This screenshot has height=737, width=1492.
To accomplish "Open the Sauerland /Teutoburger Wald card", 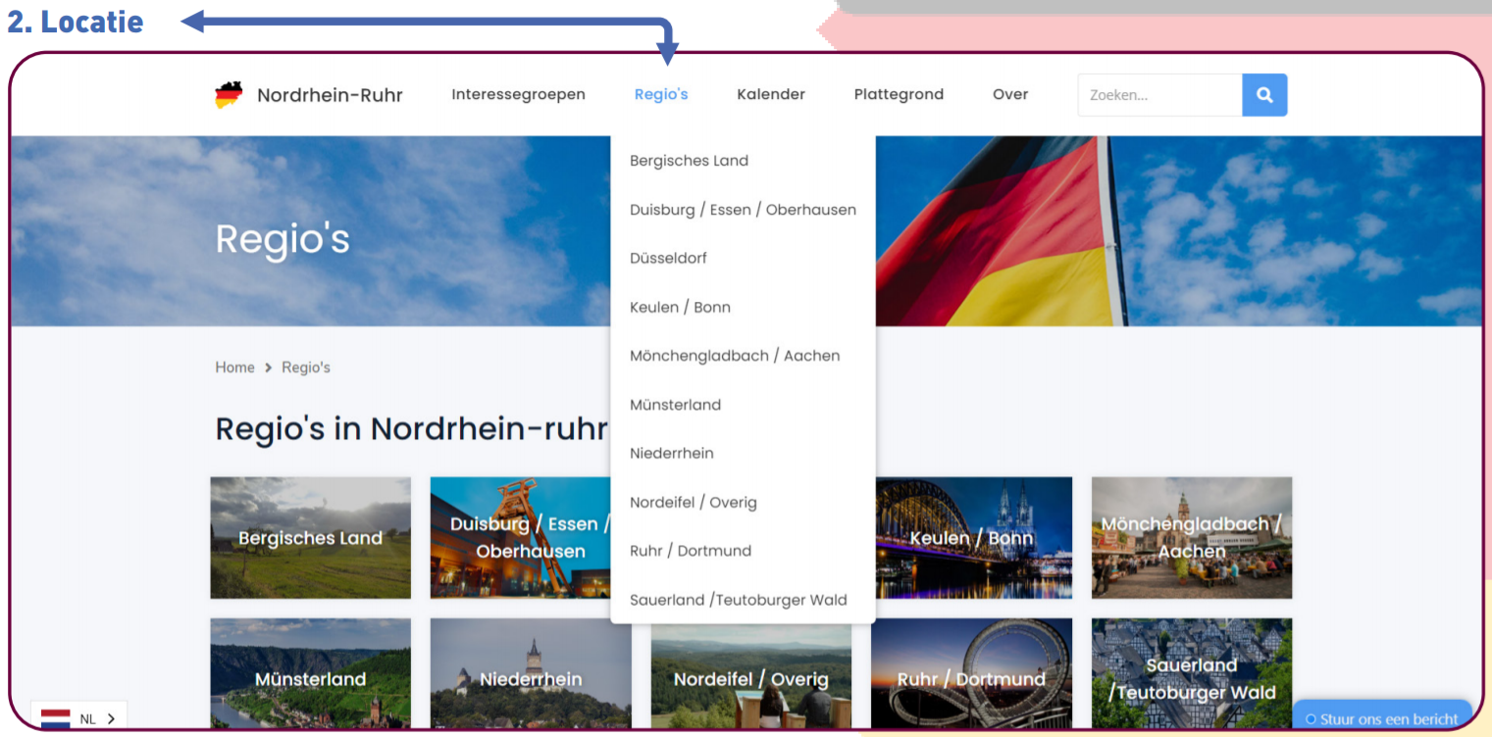I will (1192, 673).
